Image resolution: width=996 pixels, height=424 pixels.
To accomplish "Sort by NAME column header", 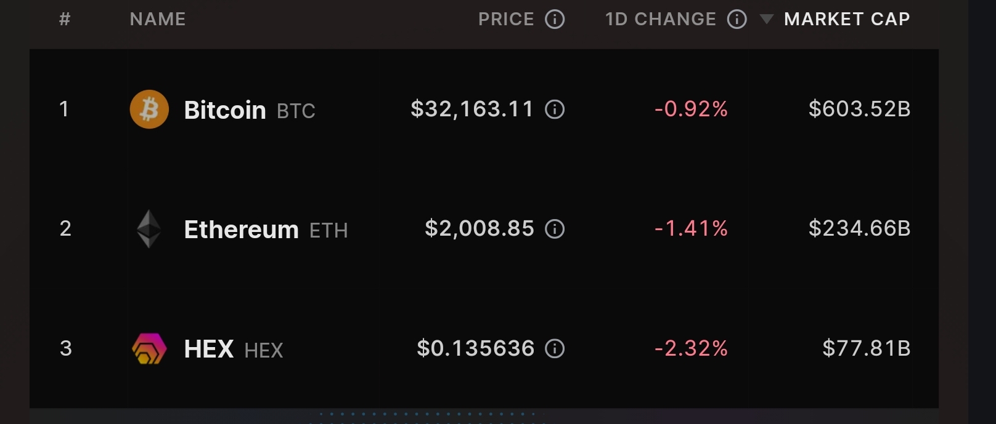I will tap(158, 20).
